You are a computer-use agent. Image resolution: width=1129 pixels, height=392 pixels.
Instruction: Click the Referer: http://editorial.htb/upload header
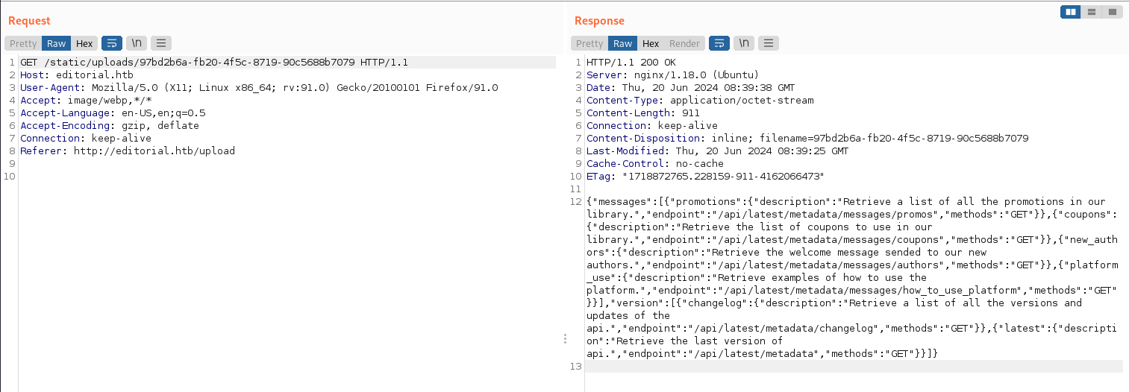(128, 151)
